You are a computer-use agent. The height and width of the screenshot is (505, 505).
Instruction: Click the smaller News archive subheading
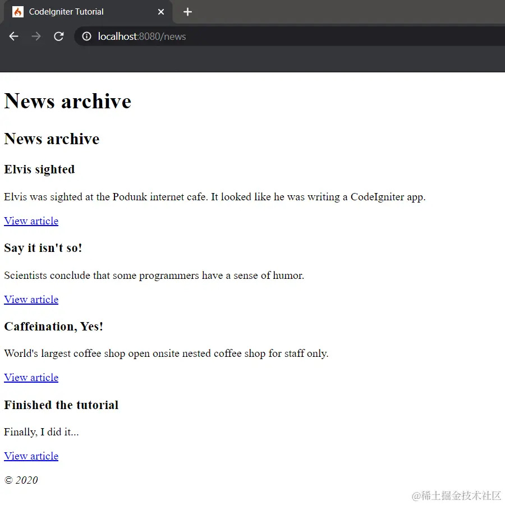coord(52,139)
